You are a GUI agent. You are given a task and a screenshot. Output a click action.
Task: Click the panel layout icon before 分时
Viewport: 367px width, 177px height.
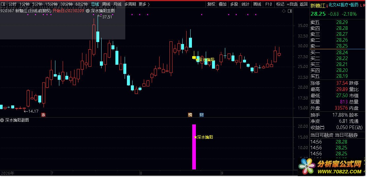point(3,4)
